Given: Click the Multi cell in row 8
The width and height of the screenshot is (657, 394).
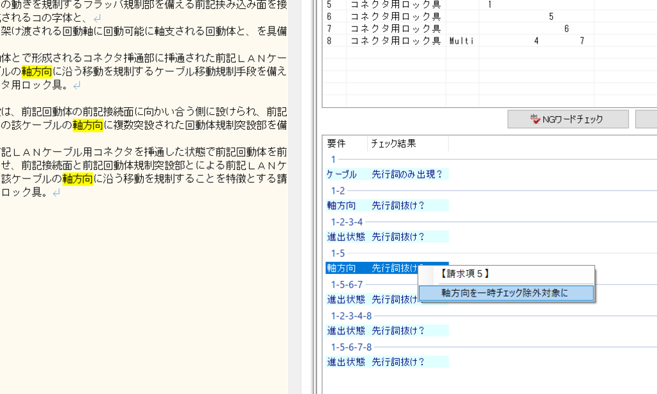Looking at the screenshot, I should (x=461, y=41).
